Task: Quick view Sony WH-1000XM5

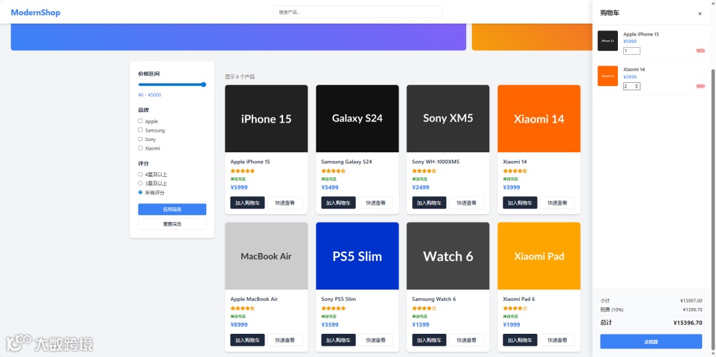Action: [467, 203]
